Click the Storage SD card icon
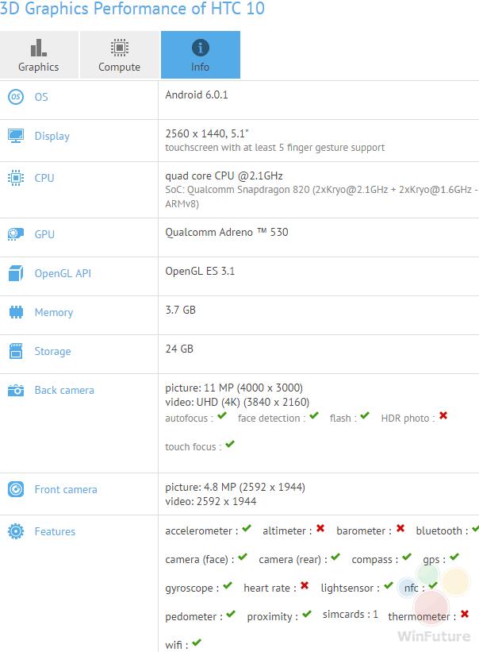 [16, 351]
